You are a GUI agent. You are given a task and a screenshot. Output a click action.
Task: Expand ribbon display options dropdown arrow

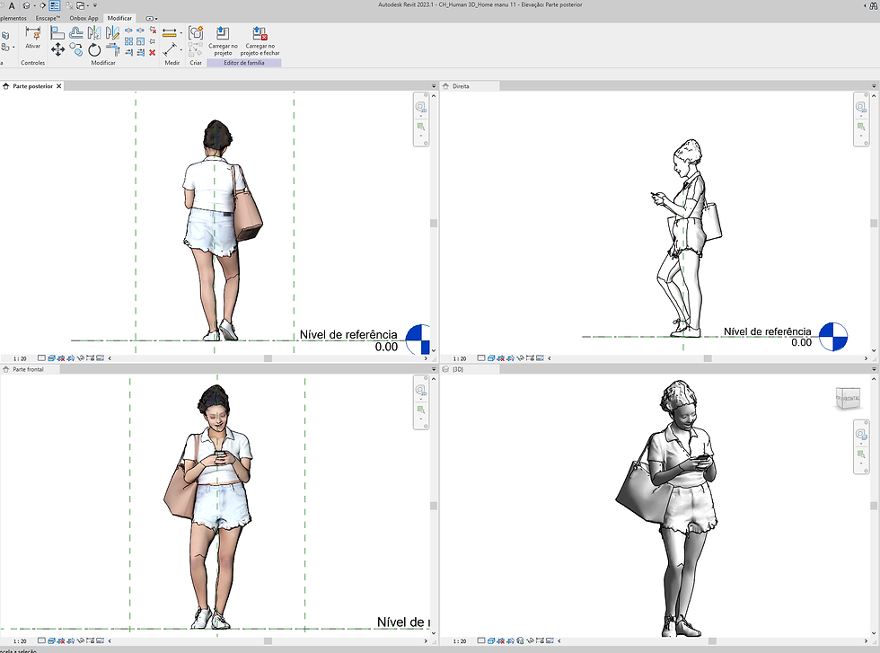[x=156, y=19]
